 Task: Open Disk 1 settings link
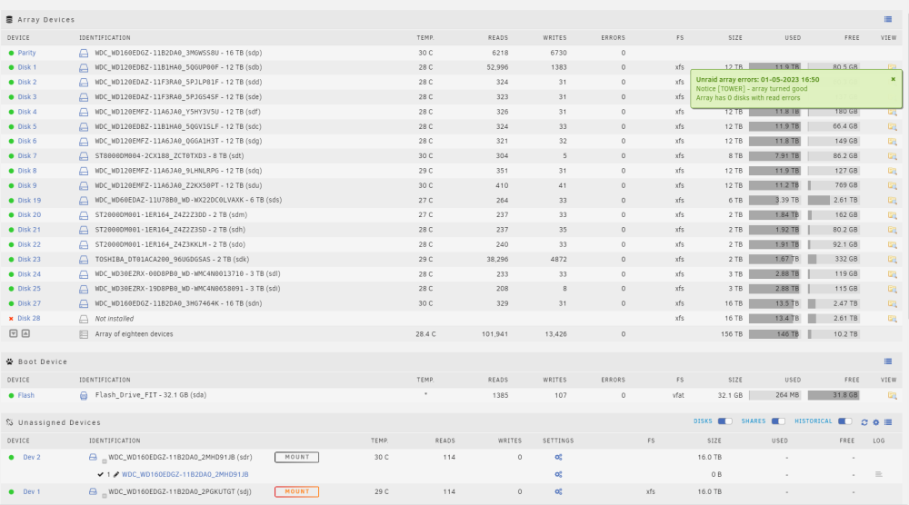[x=26, y=67]
